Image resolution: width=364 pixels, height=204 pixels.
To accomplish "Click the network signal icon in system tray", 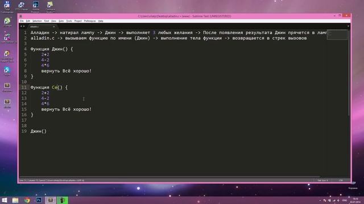I will [x=334, y=200].
